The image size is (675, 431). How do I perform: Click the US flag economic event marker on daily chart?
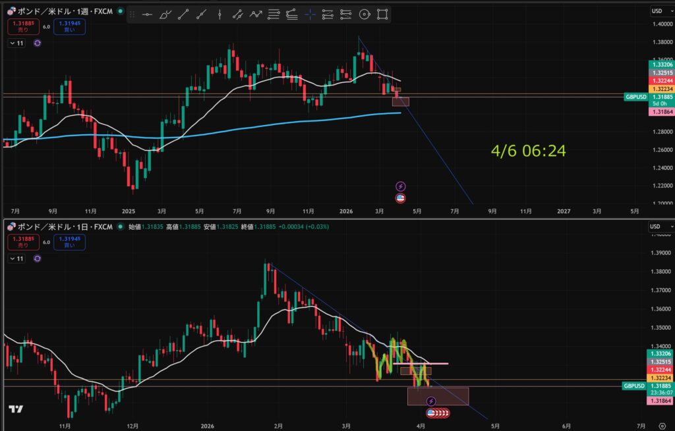(x=431, y=413)
